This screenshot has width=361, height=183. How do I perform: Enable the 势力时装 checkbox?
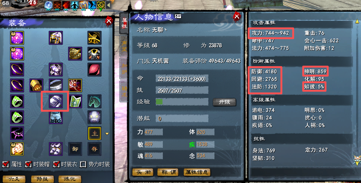[83, 164]
